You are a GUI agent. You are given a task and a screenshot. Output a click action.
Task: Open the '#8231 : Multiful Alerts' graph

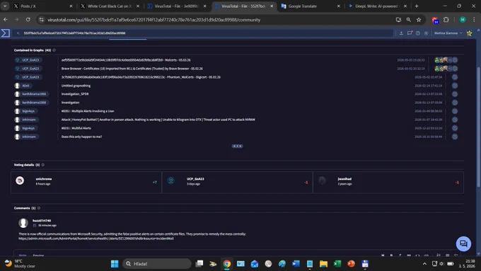(76, 128)
